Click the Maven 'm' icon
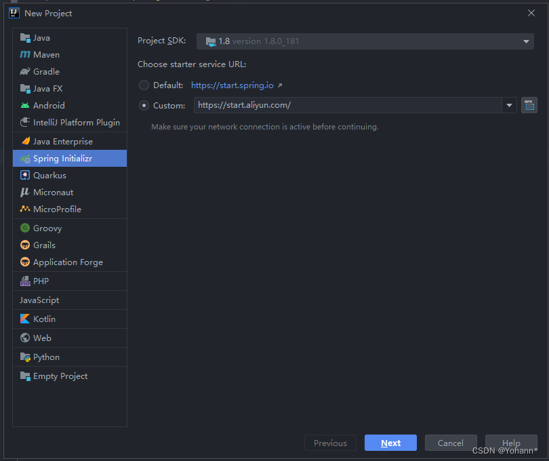Screen dimensions: 549x461 coord(25,55)
